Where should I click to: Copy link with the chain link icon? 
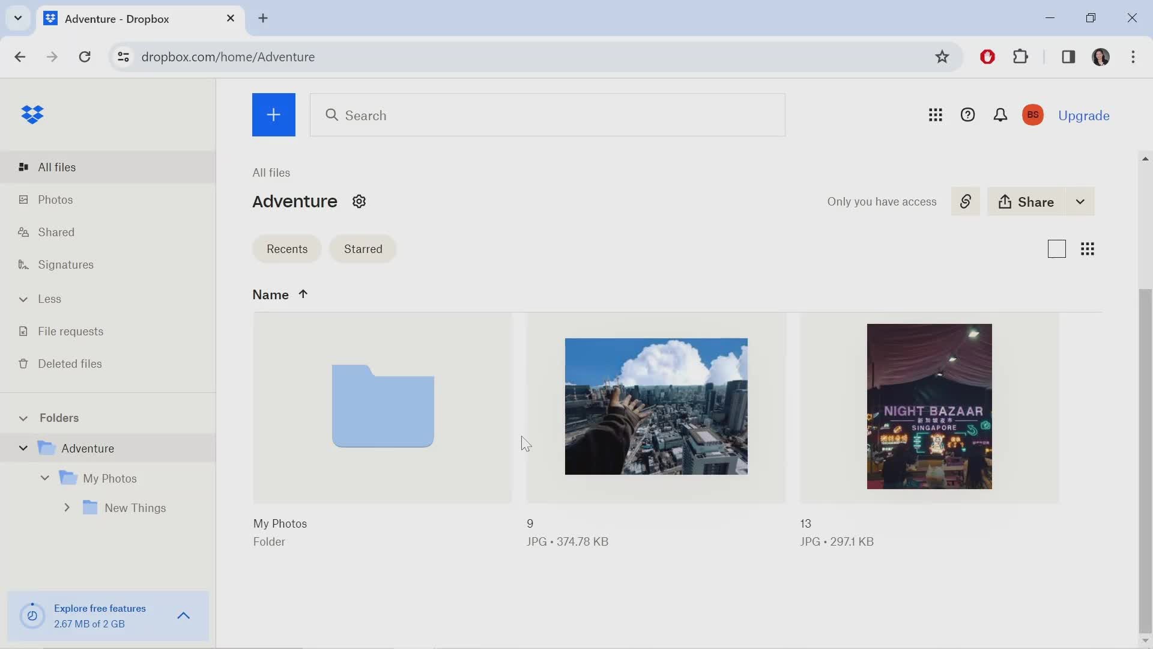(965, 201)
